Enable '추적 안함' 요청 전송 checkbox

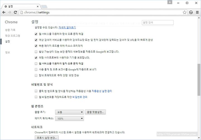(36, 75)
